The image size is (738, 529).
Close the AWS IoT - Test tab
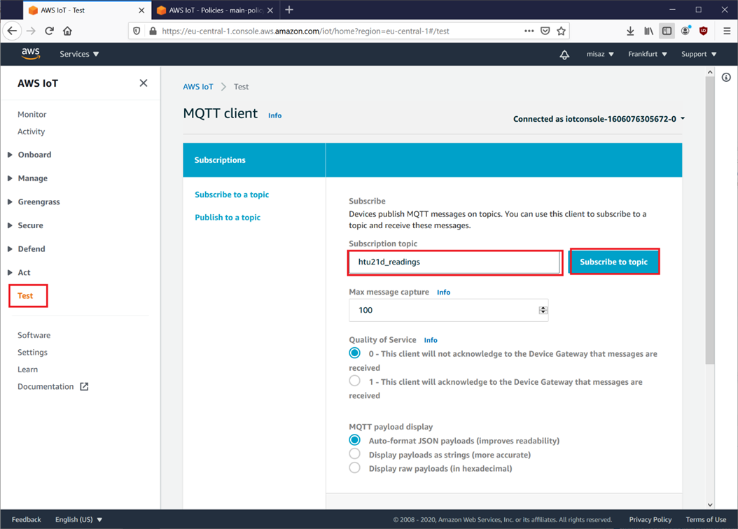[141, 10]
